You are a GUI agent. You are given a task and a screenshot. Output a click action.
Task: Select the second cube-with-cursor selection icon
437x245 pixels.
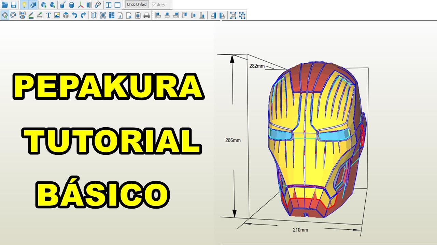click(x=53, y=5)
